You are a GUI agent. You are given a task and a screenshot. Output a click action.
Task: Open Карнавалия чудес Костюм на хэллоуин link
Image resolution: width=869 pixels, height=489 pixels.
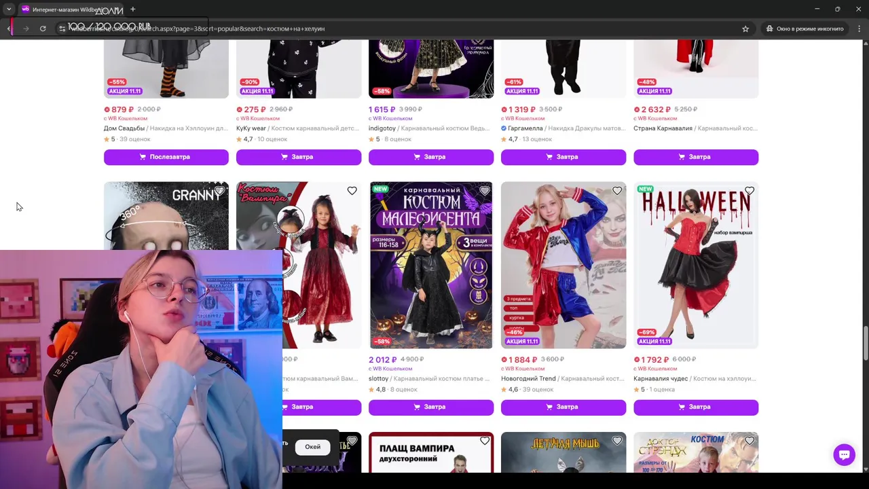[695, 378]
